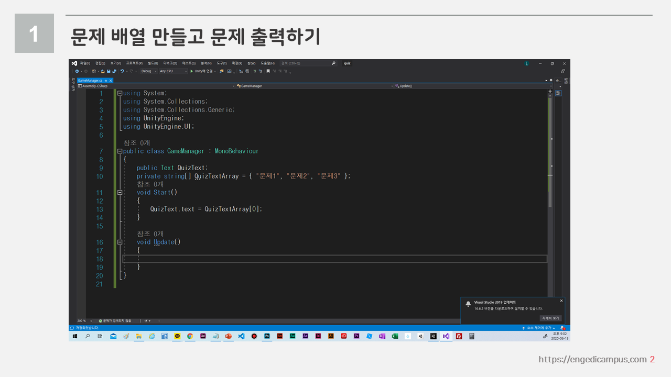Open the 파일(F) menu
The image size is (671, 377).
[85, 63]
